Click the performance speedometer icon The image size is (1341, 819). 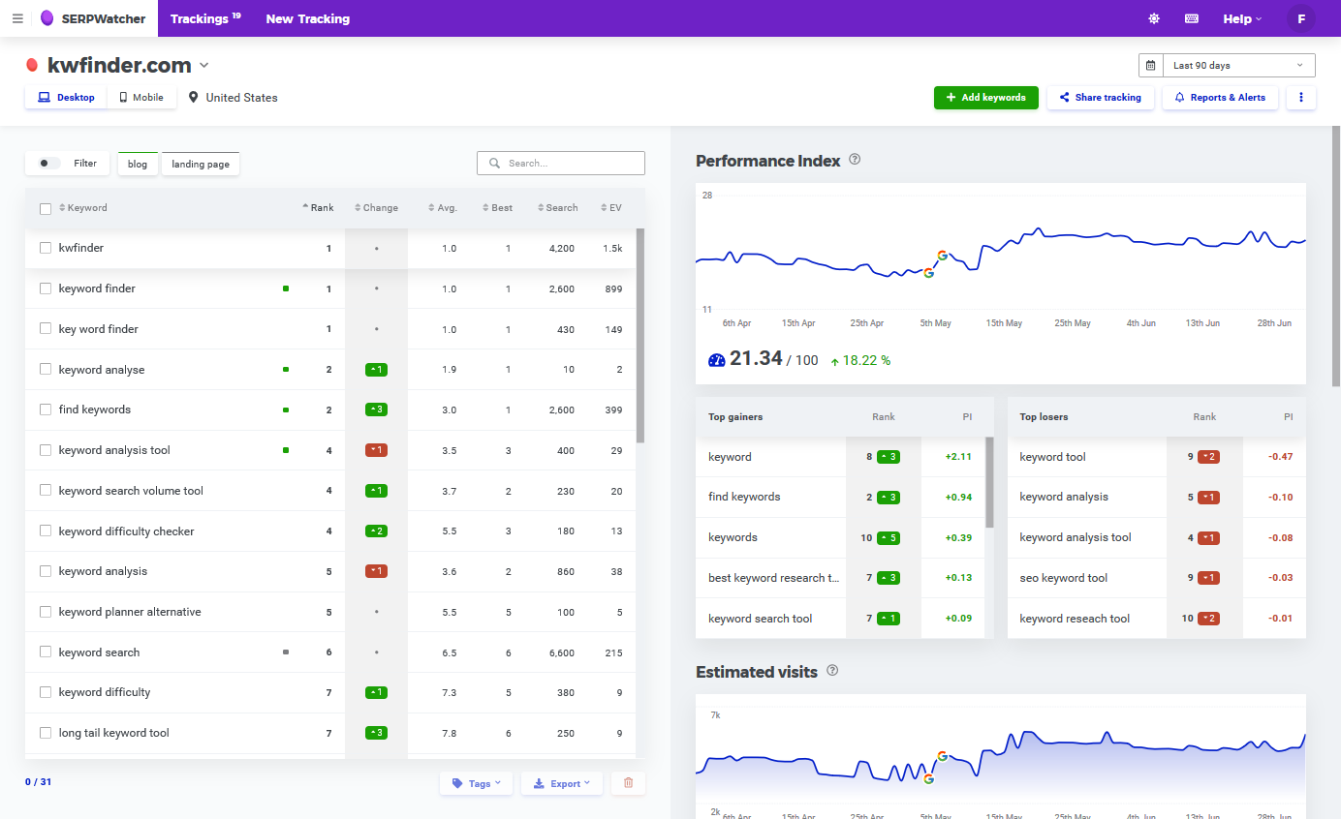tap(717, 360)
